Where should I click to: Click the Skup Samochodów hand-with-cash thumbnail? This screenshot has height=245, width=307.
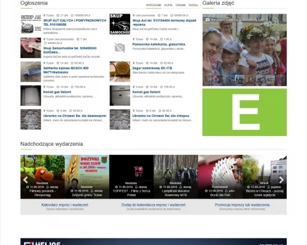(31, 48)
